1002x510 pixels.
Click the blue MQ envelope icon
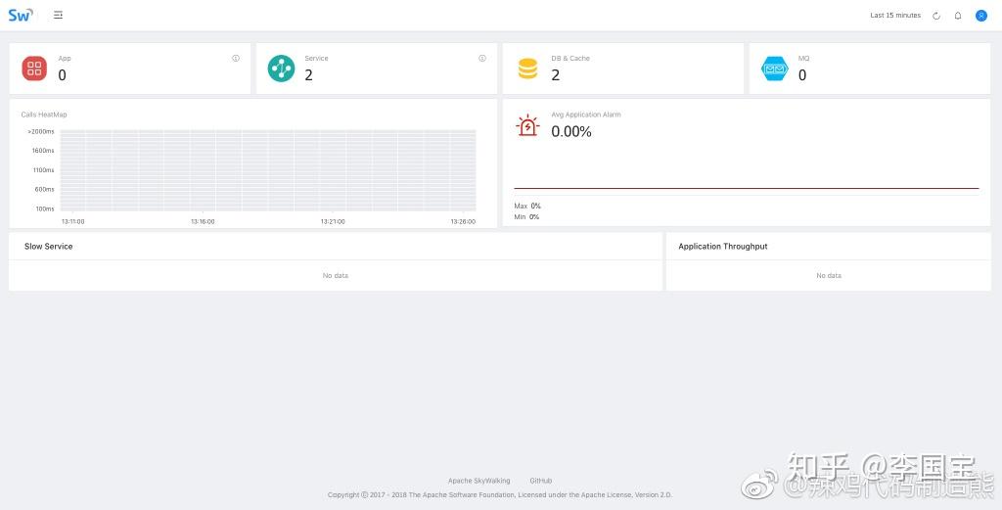(x=775, y=69)
